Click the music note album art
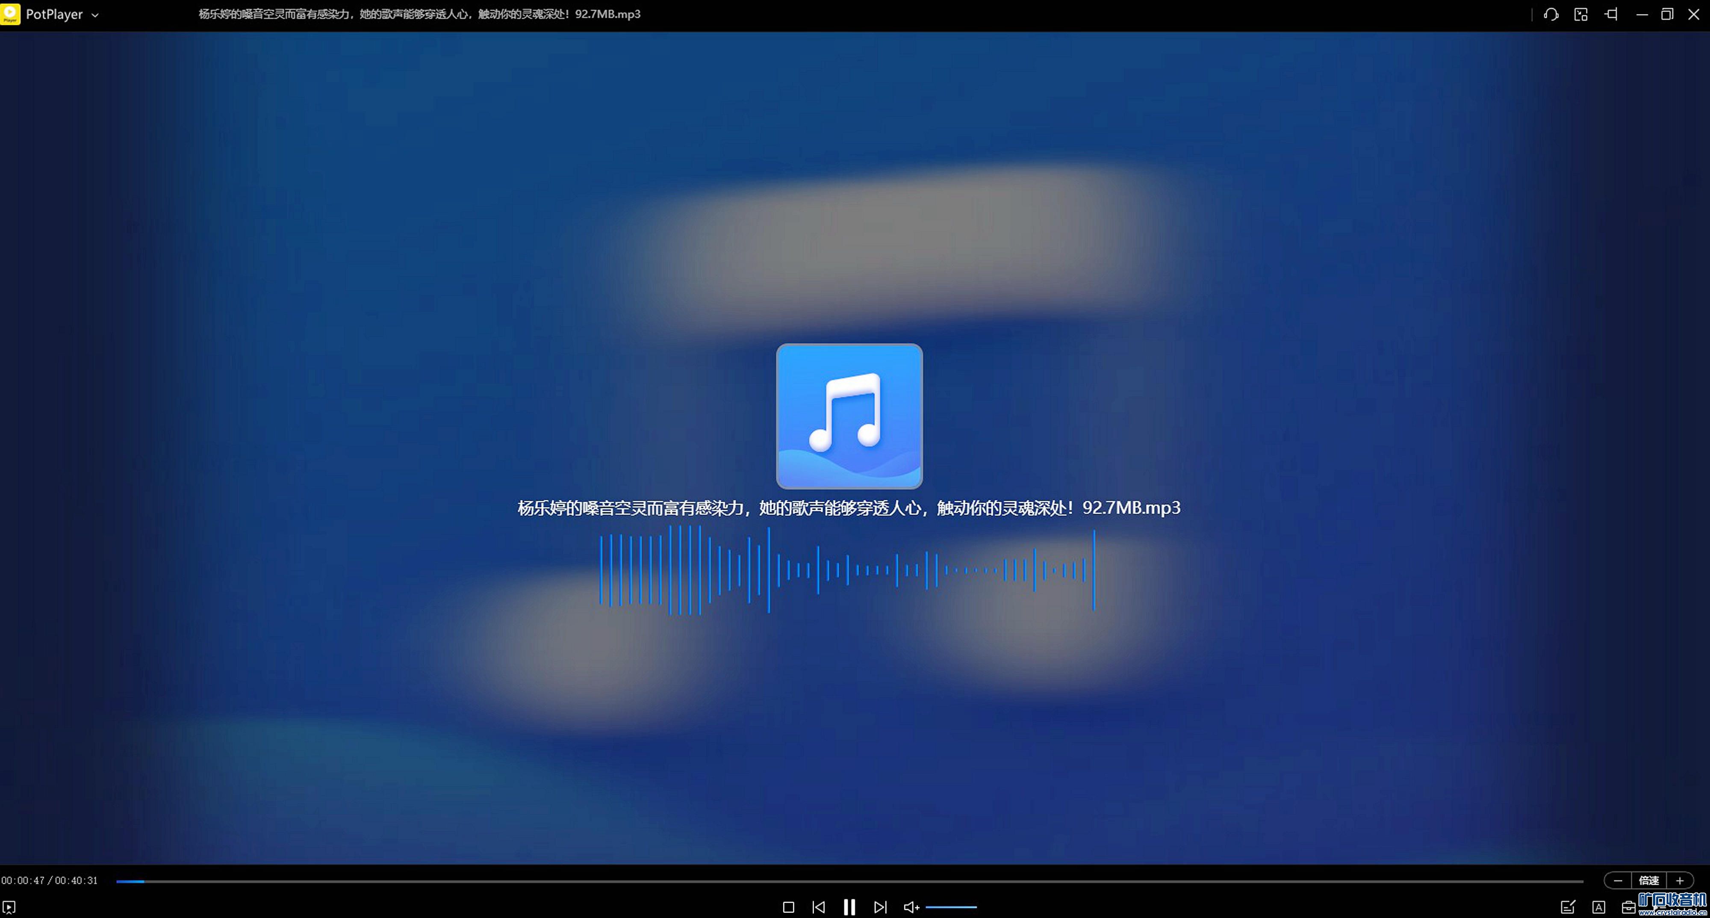This screenshot has width=1710, height=918. (849, 416)
